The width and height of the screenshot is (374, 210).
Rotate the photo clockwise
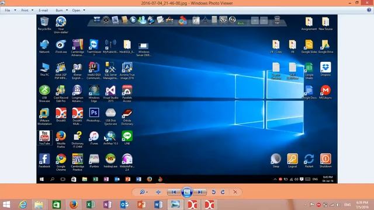tap(223, 192)
